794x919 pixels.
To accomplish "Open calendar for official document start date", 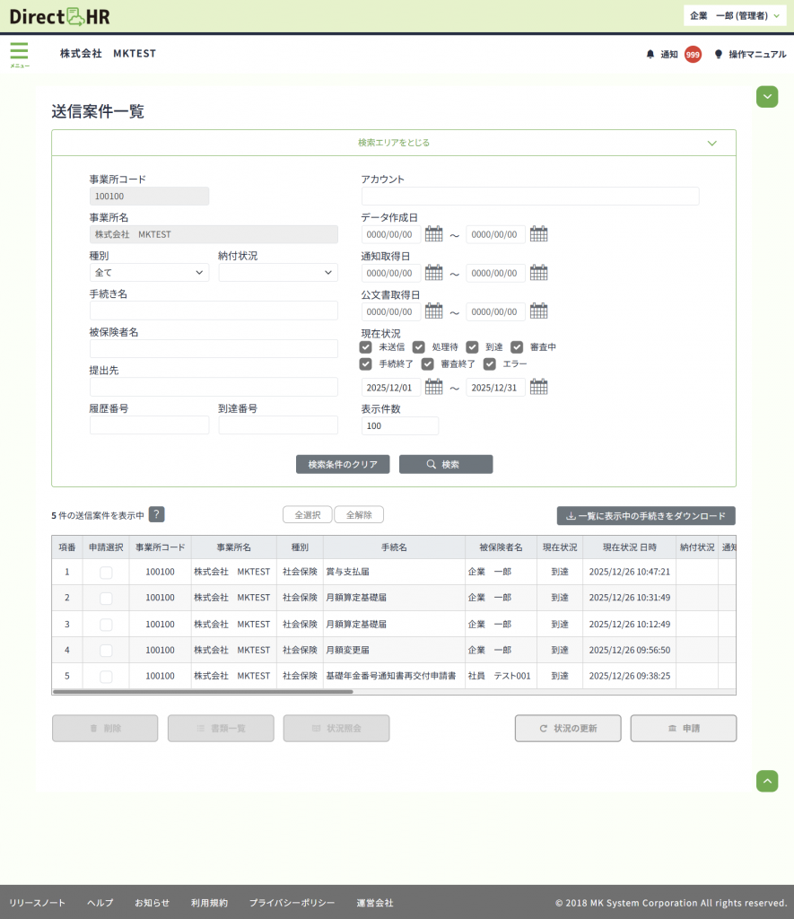I will tap(434, 311).
